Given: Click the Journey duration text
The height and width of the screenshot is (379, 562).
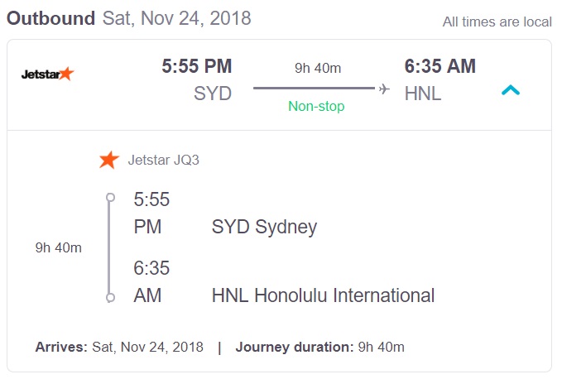Looking at the screenshot, I should coord(320,347).
